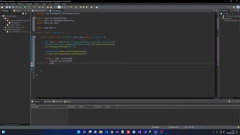Collapse the httprequestjson package node

6,21
